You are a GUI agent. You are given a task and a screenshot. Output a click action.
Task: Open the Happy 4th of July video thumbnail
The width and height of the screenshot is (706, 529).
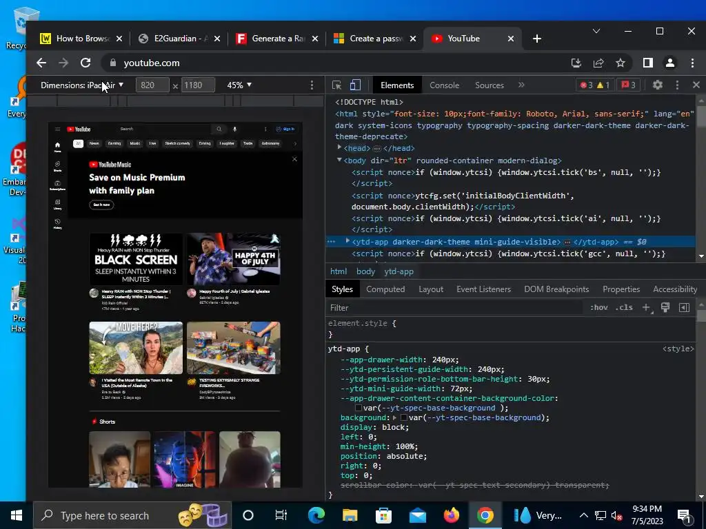(x=234, y=259)
